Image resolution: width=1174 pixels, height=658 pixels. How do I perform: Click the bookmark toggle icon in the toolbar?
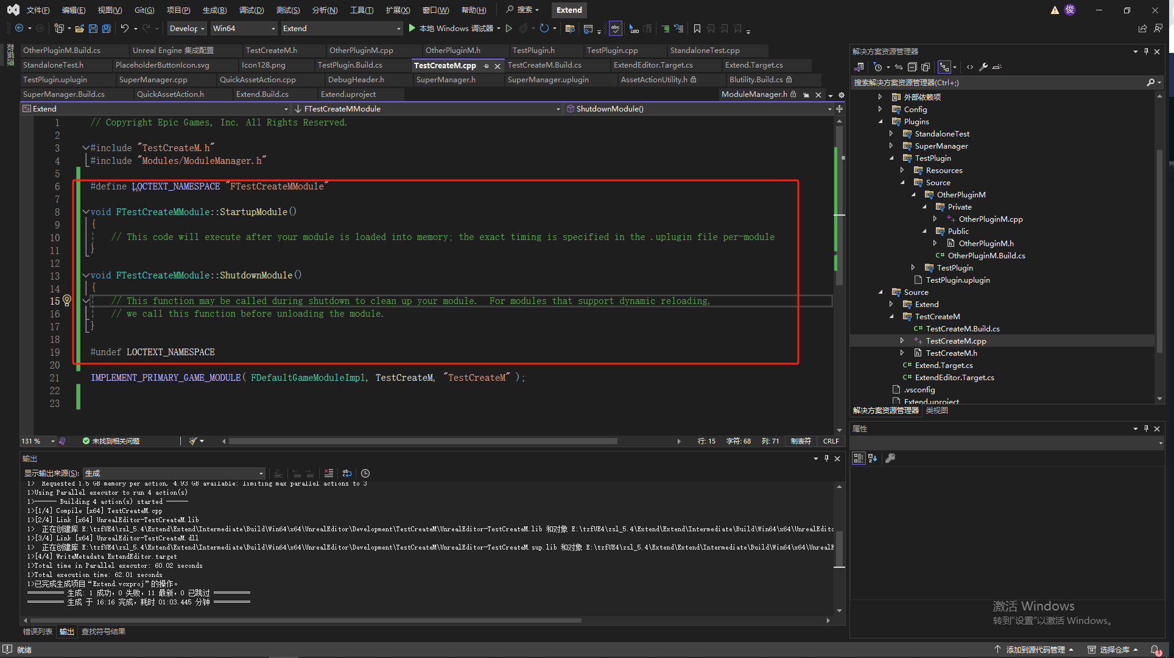point(697,29)
